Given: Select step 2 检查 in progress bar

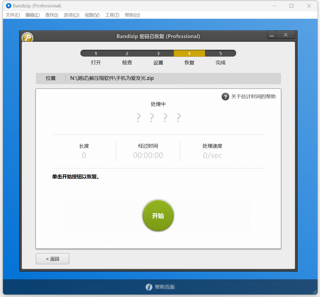Looking at the screenshot, I should coord(127,53).
